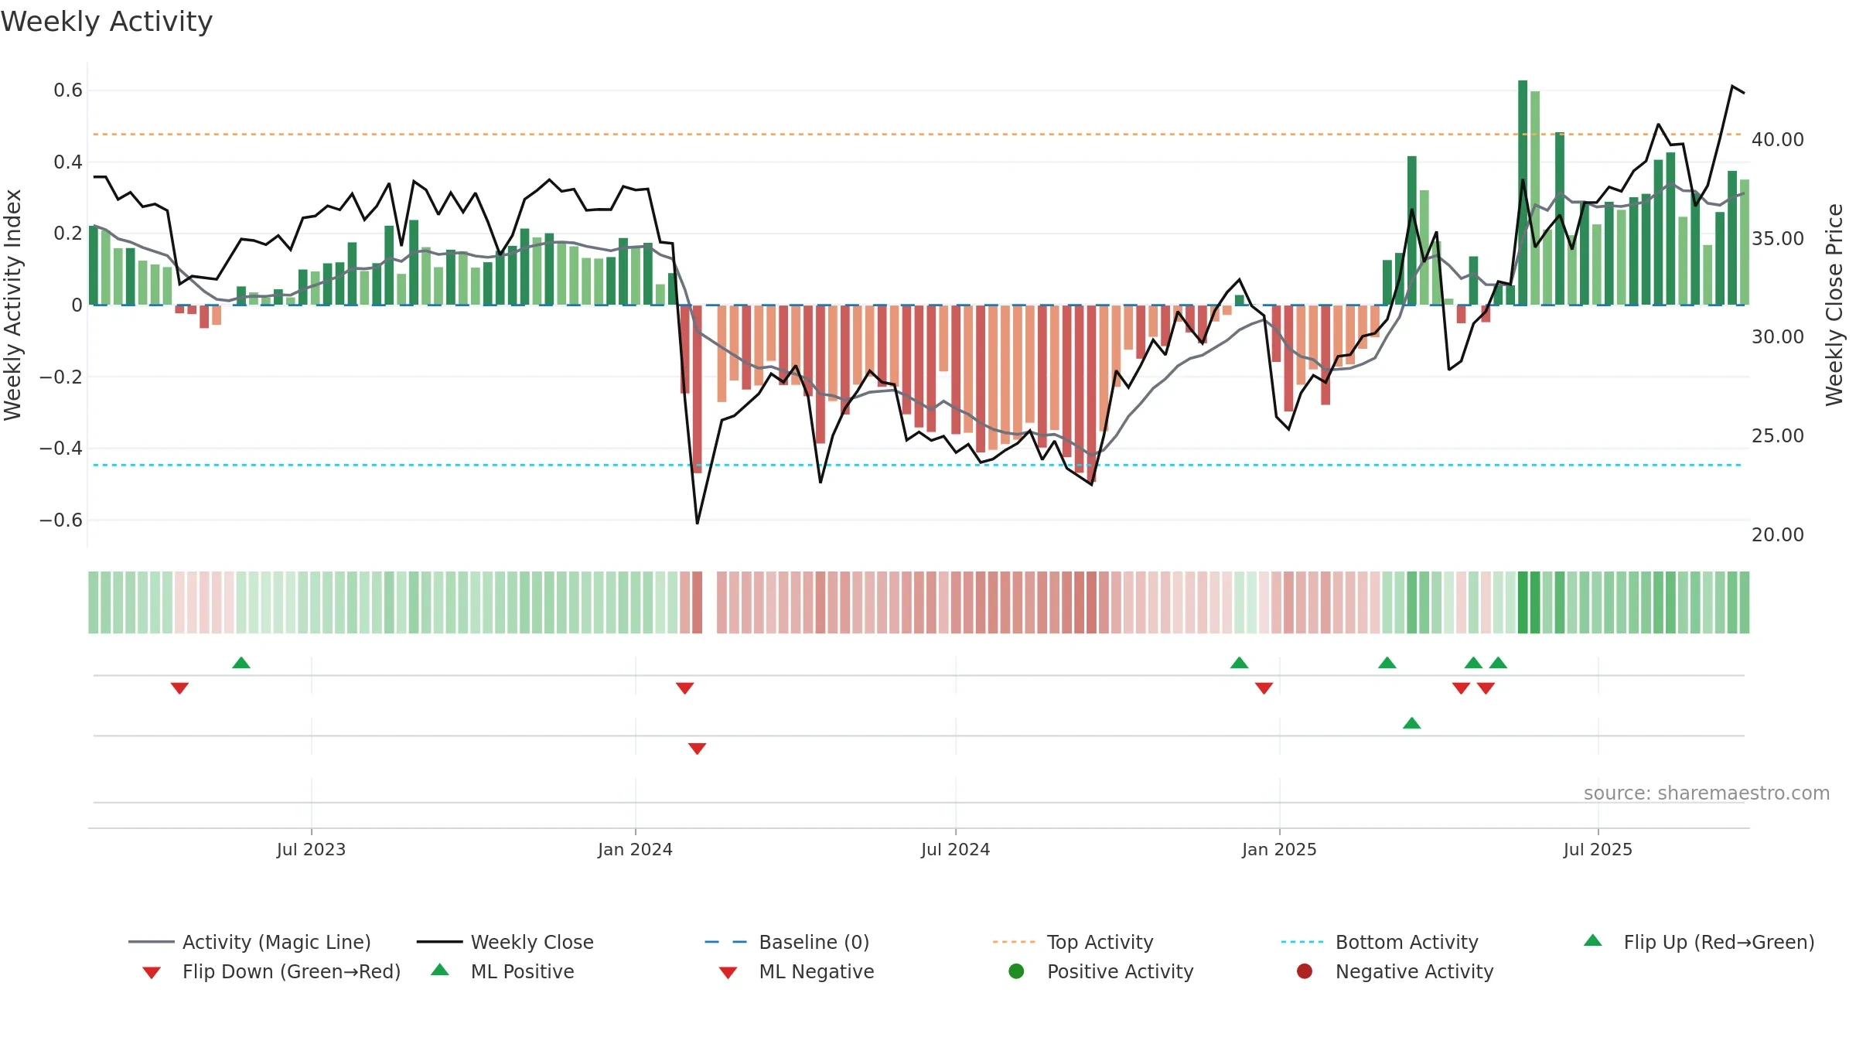Toggle the Top Activity legend entry
This screenshot has width=1856, height=1044.
point(1073,942)
